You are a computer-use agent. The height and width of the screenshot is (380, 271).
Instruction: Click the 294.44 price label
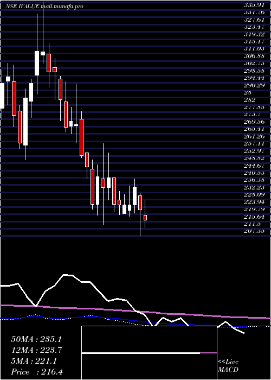(254, 78)
